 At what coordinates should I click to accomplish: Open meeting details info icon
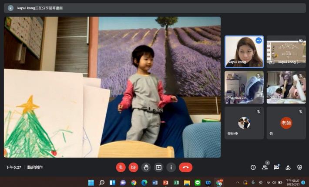pos(253,167)
